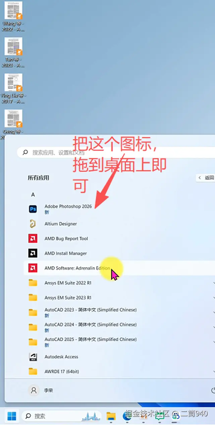Open AMD Install Manager icon
The width and height of the screenshot is (215, 425).
coord(33,254)
